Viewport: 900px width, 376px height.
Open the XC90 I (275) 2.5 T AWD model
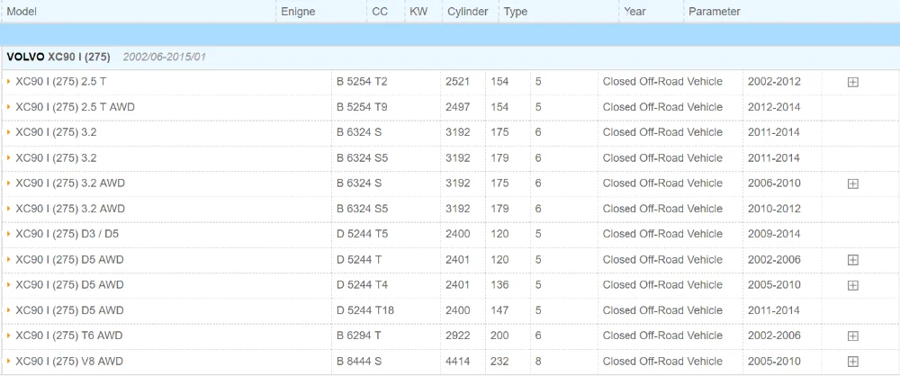point(76,107)
